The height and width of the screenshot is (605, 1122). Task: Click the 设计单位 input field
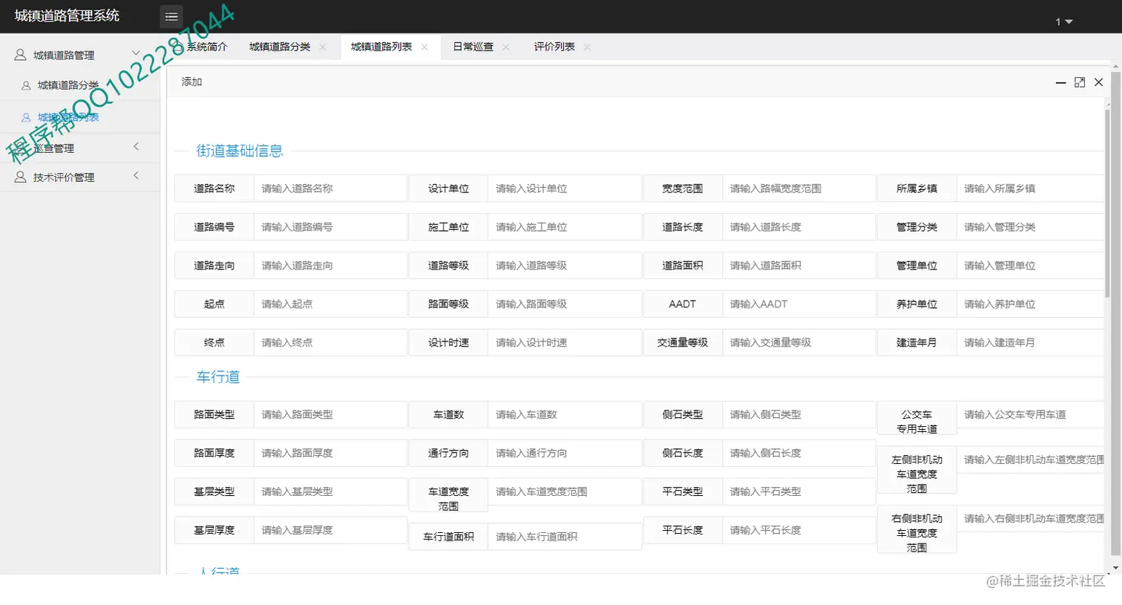pyautogui.click(x=565, y=189)
